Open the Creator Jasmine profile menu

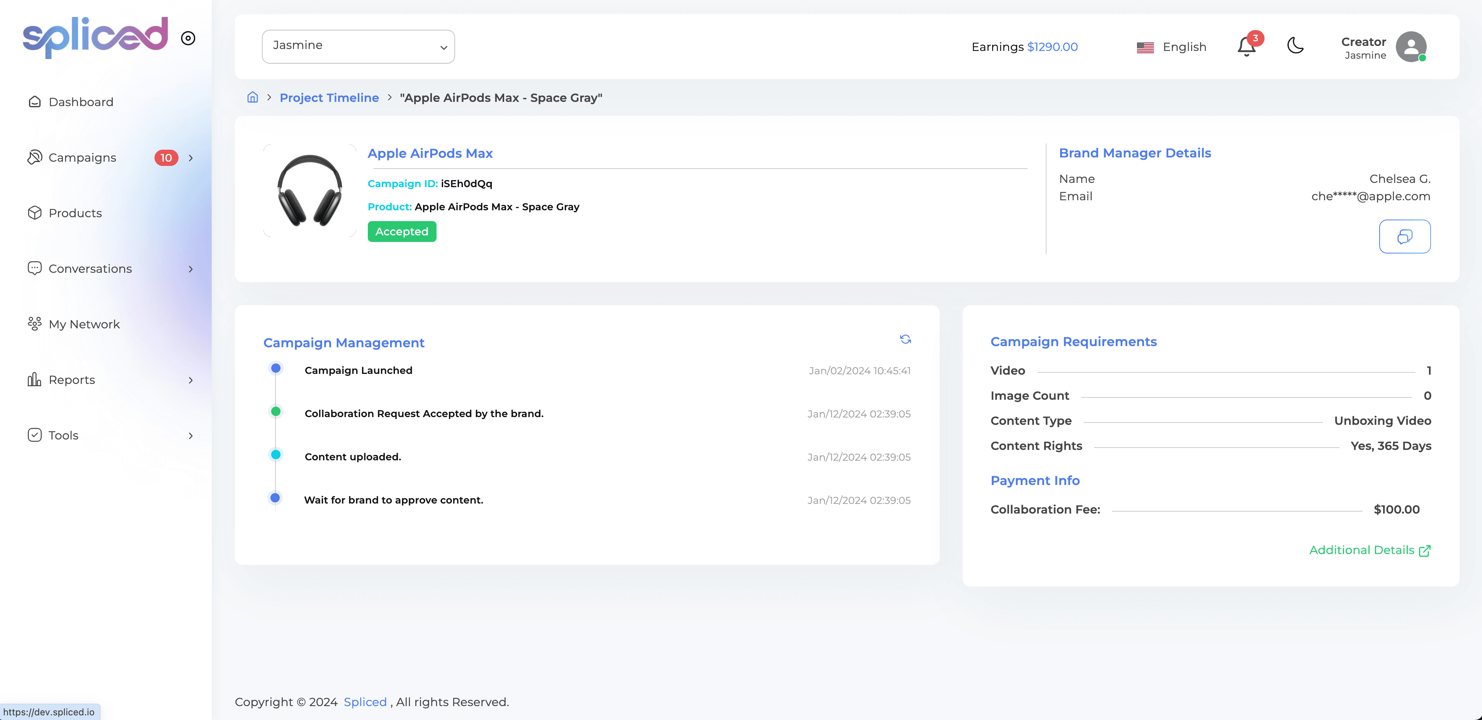tap(1384, 47)
